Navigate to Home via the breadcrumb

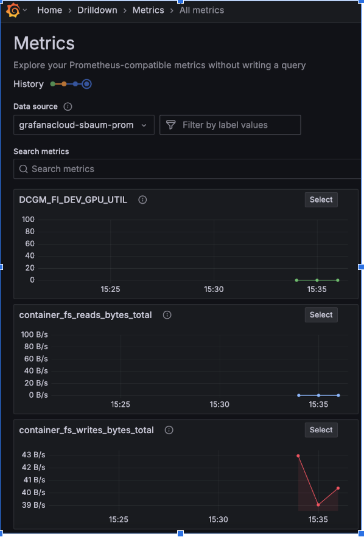[x=49, y=10]
